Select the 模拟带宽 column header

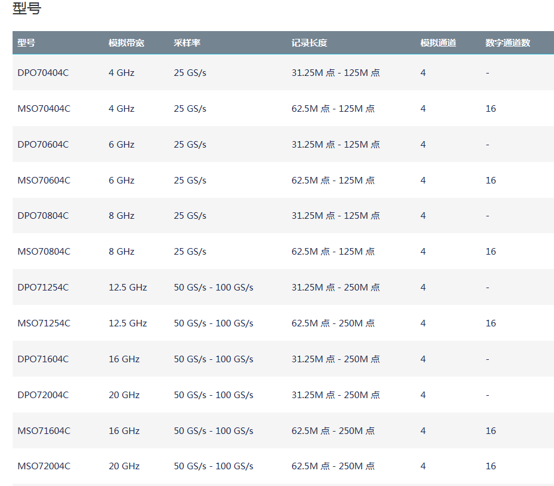point(126,43)
